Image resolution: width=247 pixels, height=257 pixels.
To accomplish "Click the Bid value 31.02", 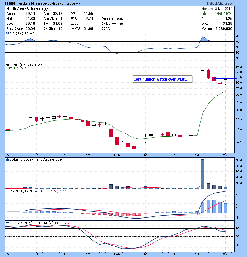I will coord(58,24).
